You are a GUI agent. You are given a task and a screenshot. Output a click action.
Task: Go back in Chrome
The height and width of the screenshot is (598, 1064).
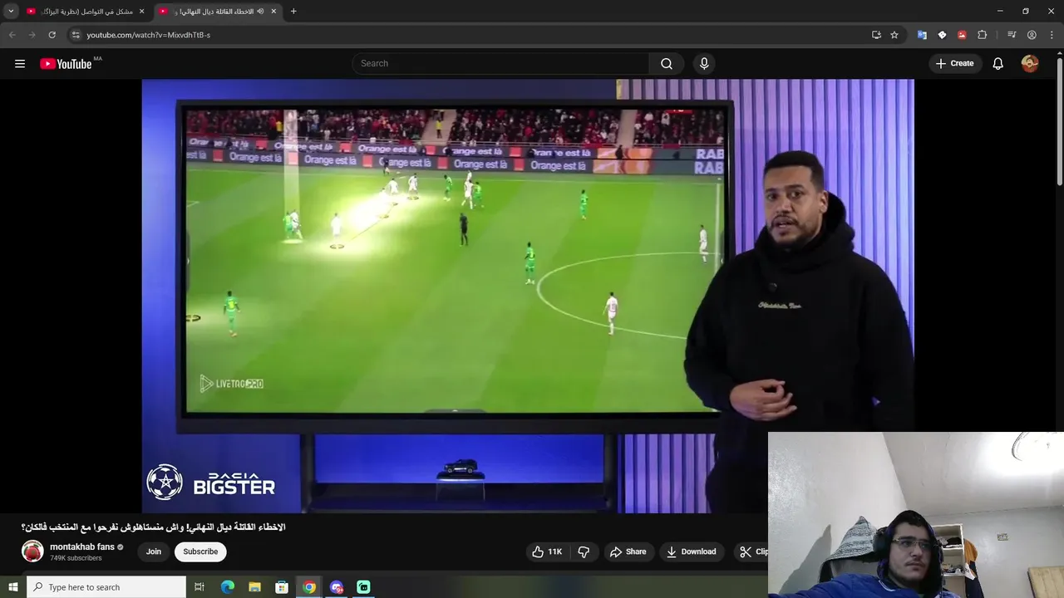(x=12, y=35)
